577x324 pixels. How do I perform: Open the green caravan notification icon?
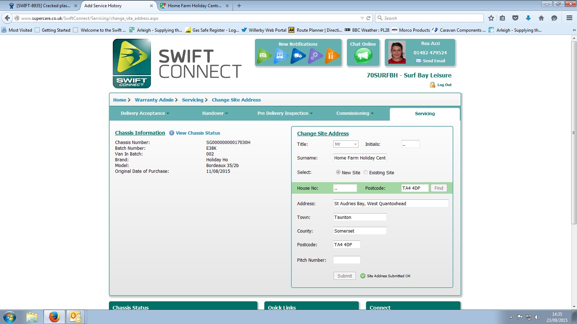(x=264, y=55)
